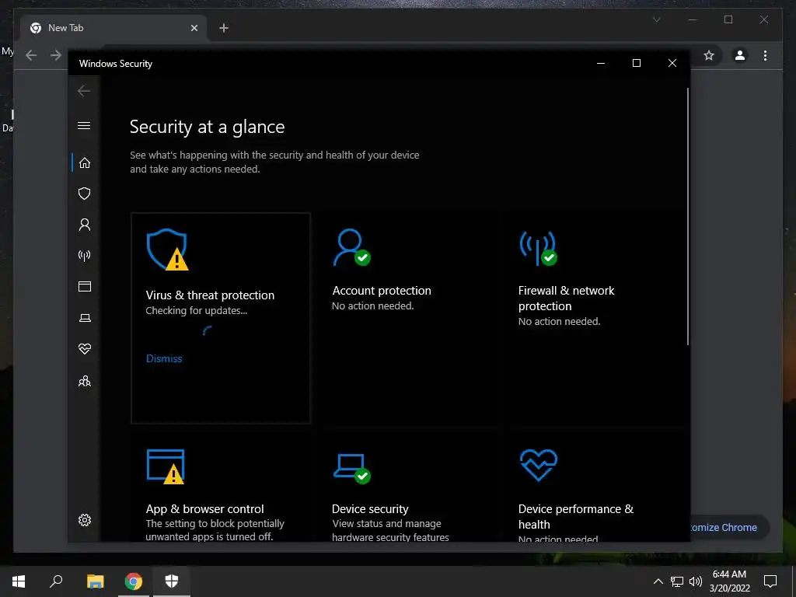796x597 pixels.
Task: Expand Chrome's tab search chevron
Action: pyautogui.click(x=656, y=19)
